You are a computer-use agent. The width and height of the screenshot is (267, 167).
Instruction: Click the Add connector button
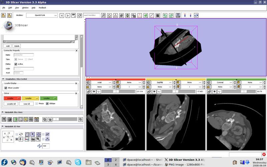[7, 46]
